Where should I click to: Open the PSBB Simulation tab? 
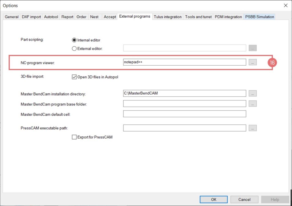[259, 17]
